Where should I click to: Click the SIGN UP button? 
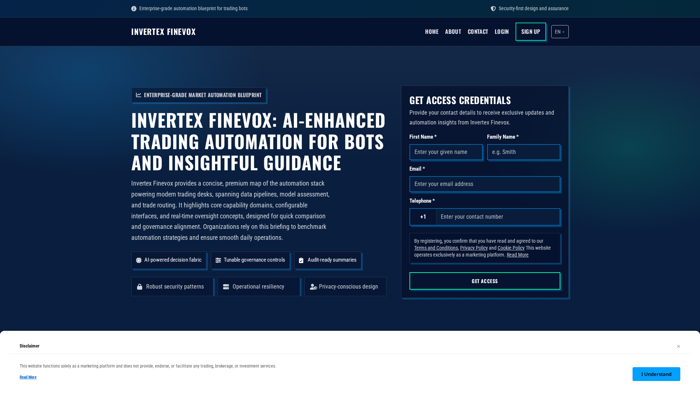pos(530,32)
